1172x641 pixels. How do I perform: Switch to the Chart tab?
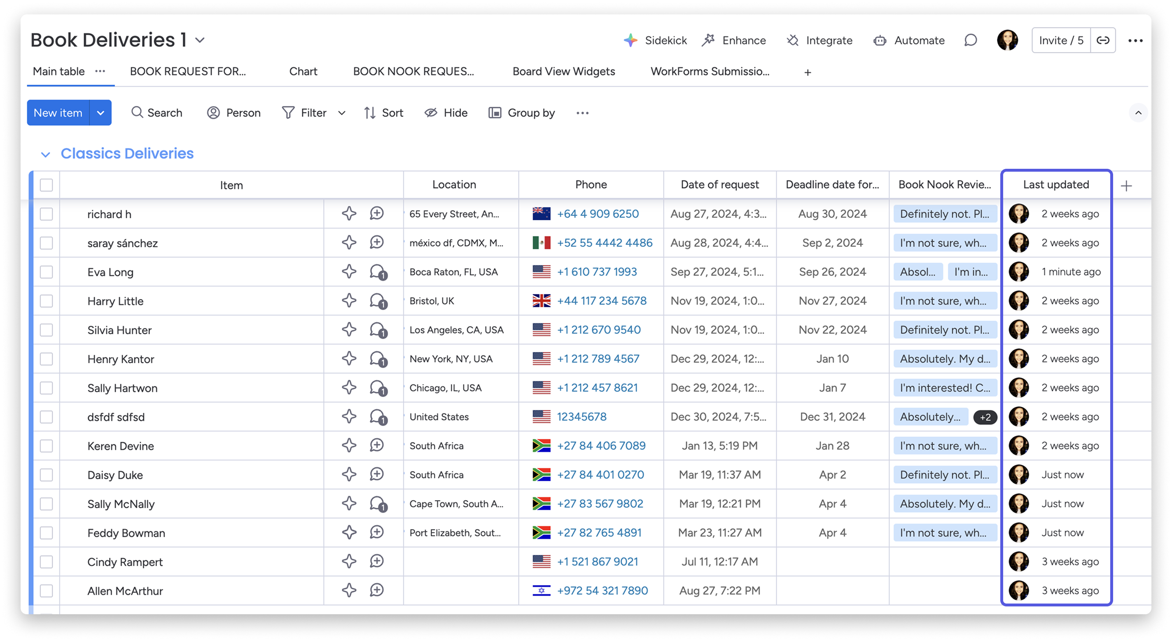(303, 71)
